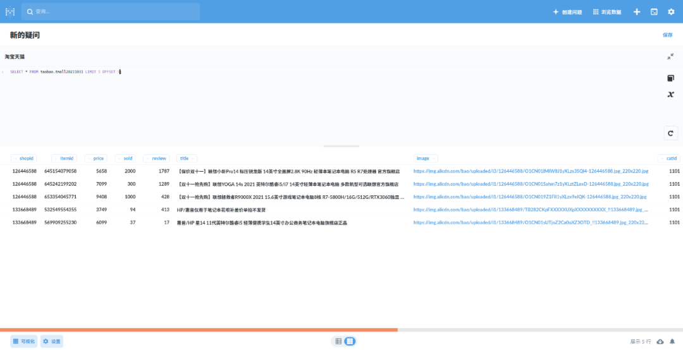Screen dimensions: 683x350
Task: Click price cell 5658
Action: point(101,171)
